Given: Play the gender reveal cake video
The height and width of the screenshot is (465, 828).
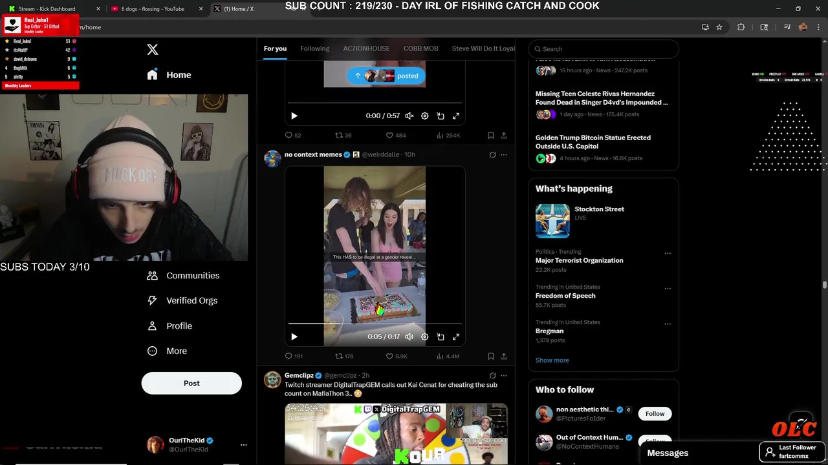Looking at the screenshot, I should (x=294, y=337).
